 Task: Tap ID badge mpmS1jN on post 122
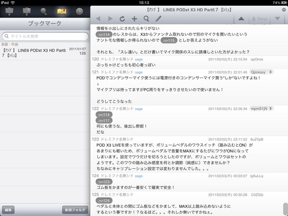point(261,109)
